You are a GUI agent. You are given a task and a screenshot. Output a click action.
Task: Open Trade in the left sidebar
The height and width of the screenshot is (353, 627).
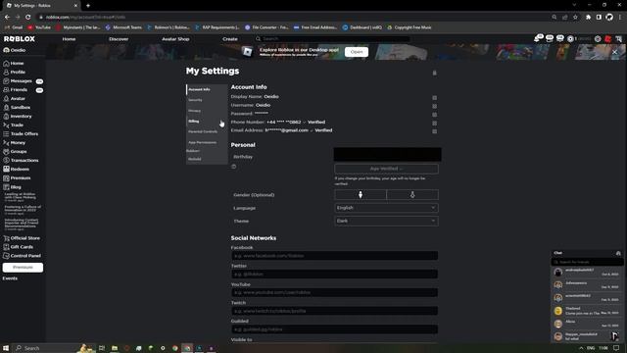(x=13, y=125)
